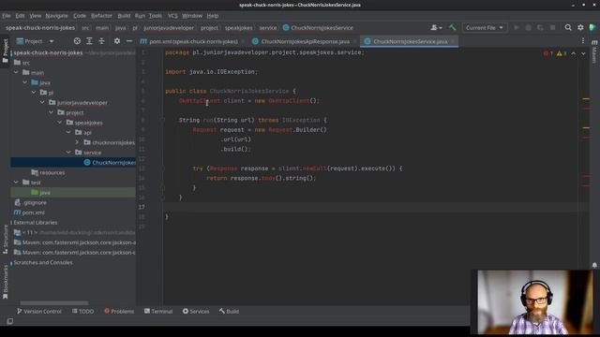Open the Problems tool window
The image size is (600, 337).
pos(119,312)
